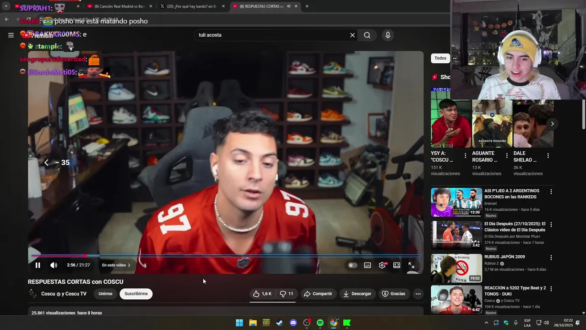Open options for 'AGUANTE ROSARIO' short
Viewport: 586px width, 330px height.
point(507,156)
